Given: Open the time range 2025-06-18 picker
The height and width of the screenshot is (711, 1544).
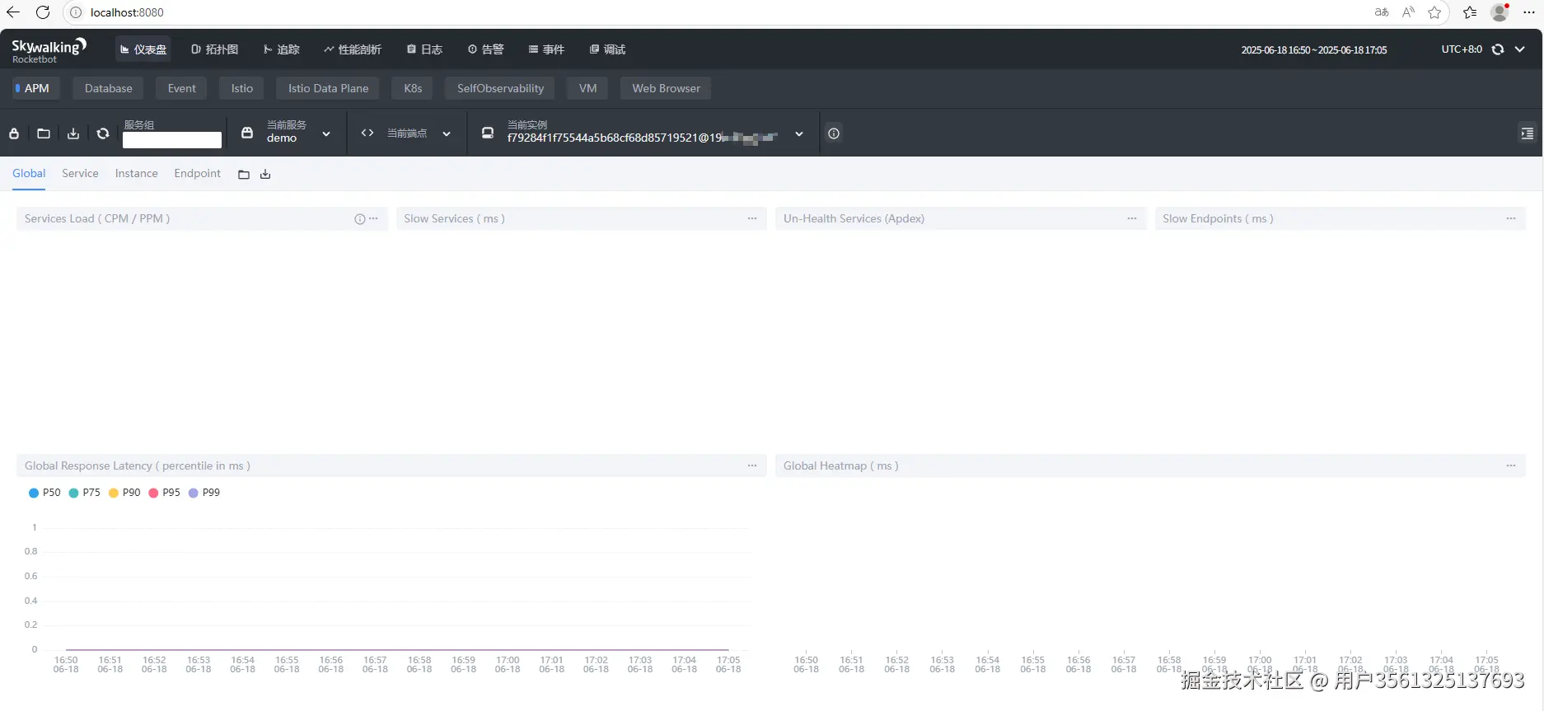Looking at the screenshot, I should [x=1314, y=50].
